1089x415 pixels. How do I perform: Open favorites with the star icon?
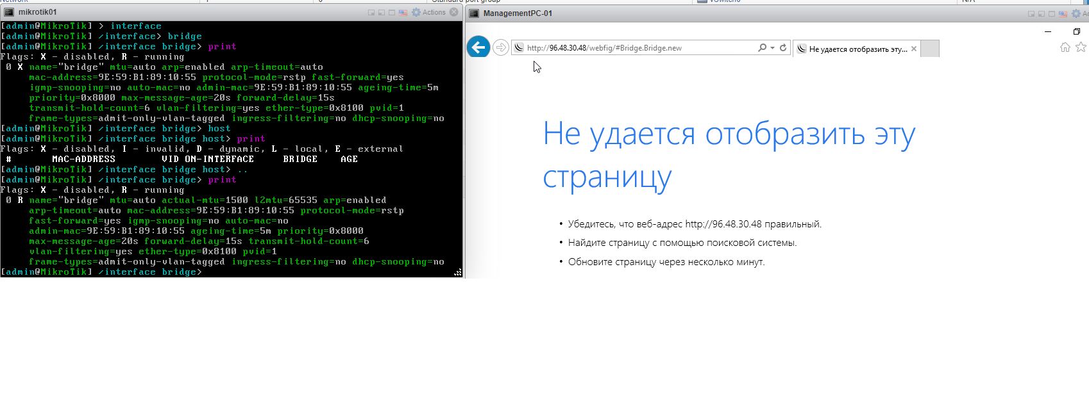point(1081,47)
